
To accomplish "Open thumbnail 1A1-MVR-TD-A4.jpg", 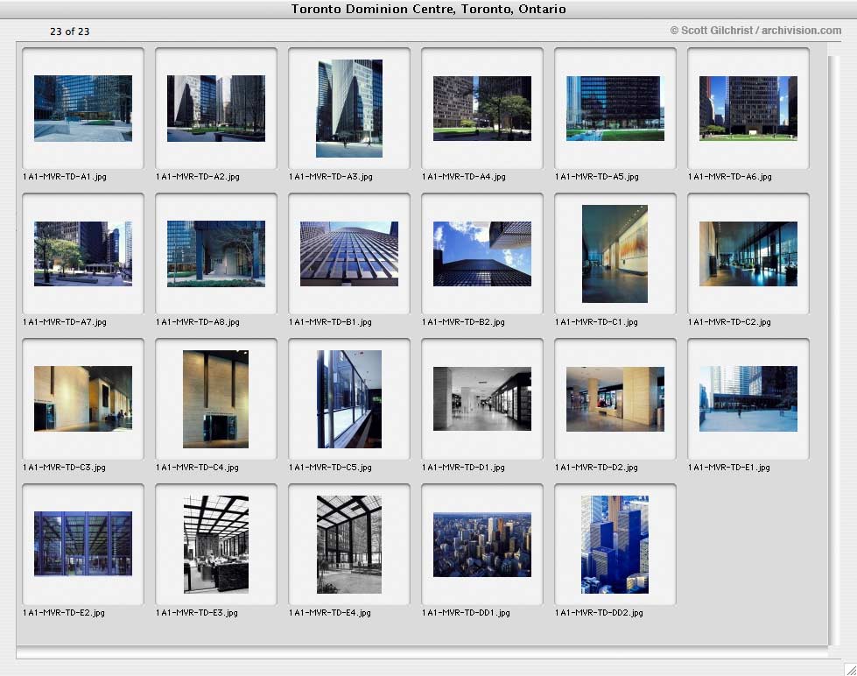I will [482, 109].
